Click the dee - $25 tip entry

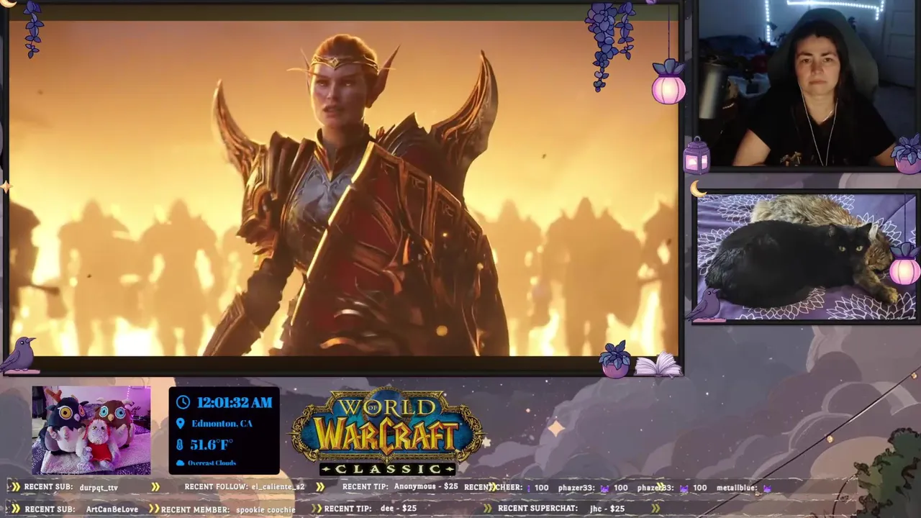click(x=399, y=509)
